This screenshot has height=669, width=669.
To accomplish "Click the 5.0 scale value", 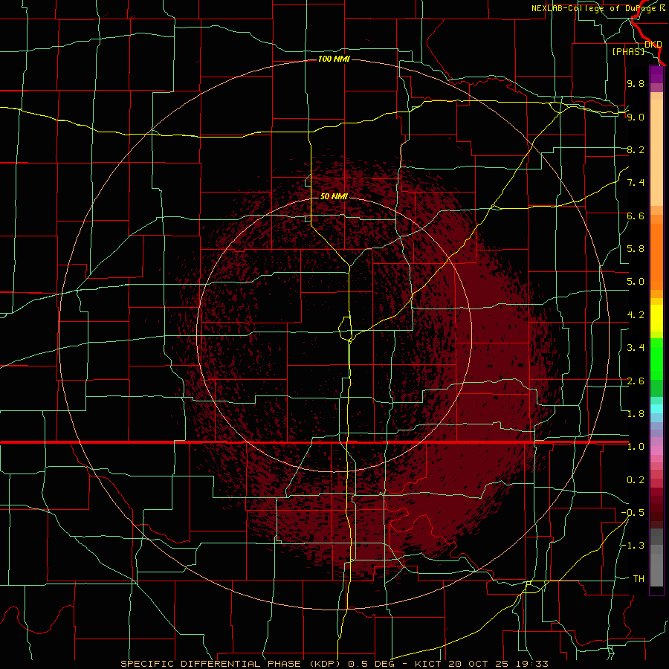I will coord(636,282).
